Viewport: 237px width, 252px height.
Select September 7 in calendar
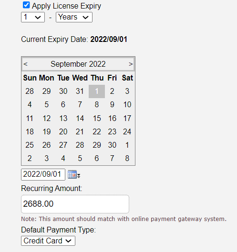[x=80, y=105]
